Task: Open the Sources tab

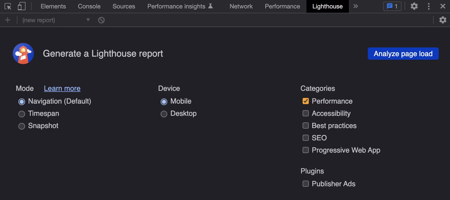Action: pos(124,6)
